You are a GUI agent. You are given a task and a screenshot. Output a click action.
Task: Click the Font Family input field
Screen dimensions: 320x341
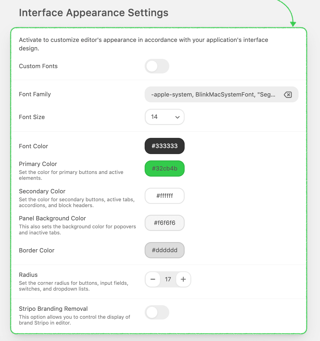point(213,95)
